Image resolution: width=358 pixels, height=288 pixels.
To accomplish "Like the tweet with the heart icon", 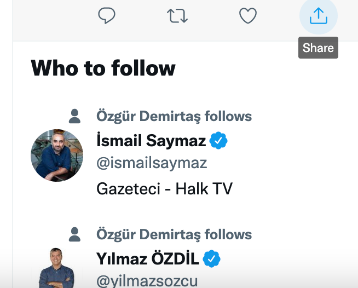I will click(x=248, y=16).
